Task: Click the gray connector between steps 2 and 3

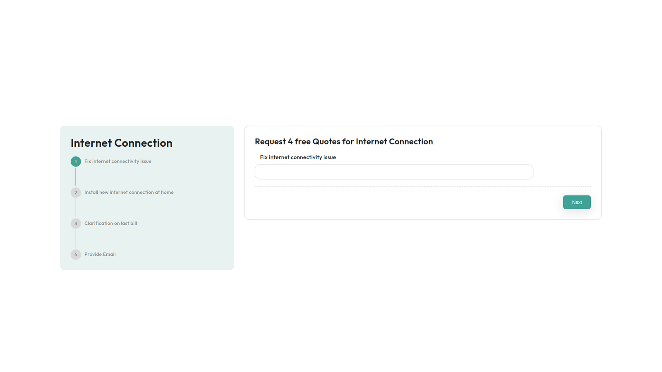Action: coord(76,208)
